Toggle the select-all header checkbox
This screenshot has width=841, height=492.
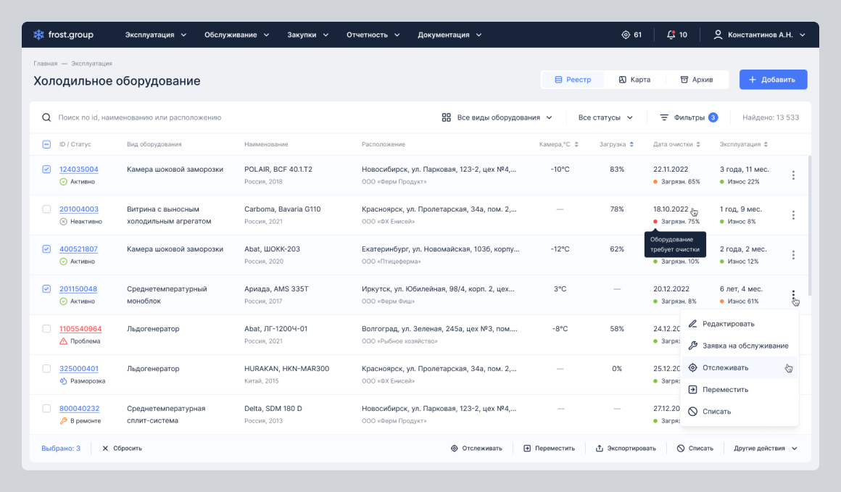(x=46, y=144)
